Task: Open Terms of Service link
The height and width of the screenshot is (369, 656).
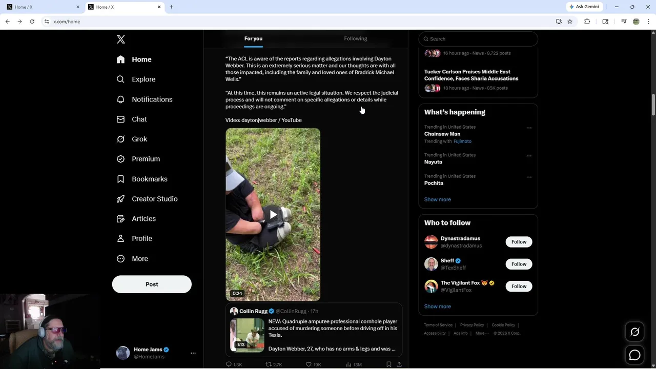Action: 438,325
